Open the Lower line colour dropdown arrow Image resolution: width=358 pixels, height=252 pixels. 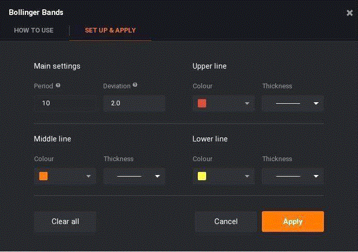247,176
